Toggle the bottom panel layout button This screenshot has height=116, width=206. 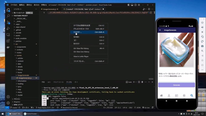pyautogui.click(x=132, y=5)
